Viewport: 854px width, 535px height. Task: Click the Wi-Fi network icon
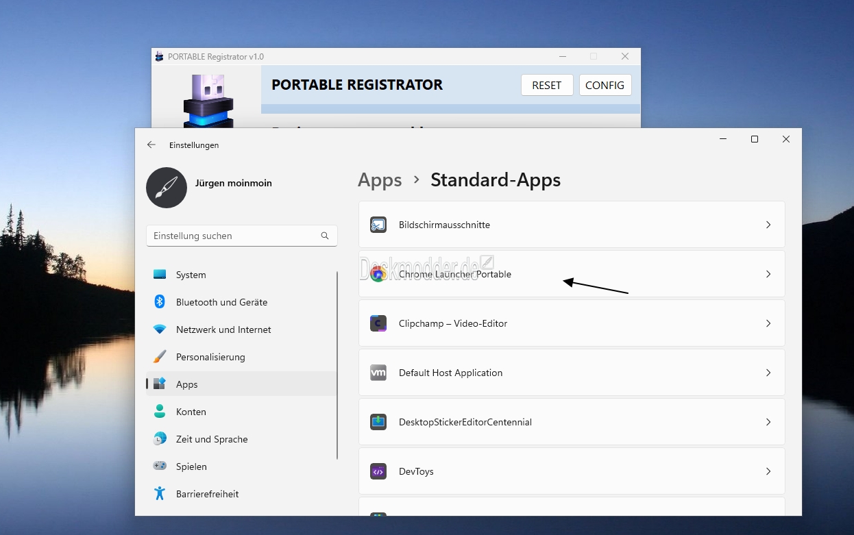[160, 329]
